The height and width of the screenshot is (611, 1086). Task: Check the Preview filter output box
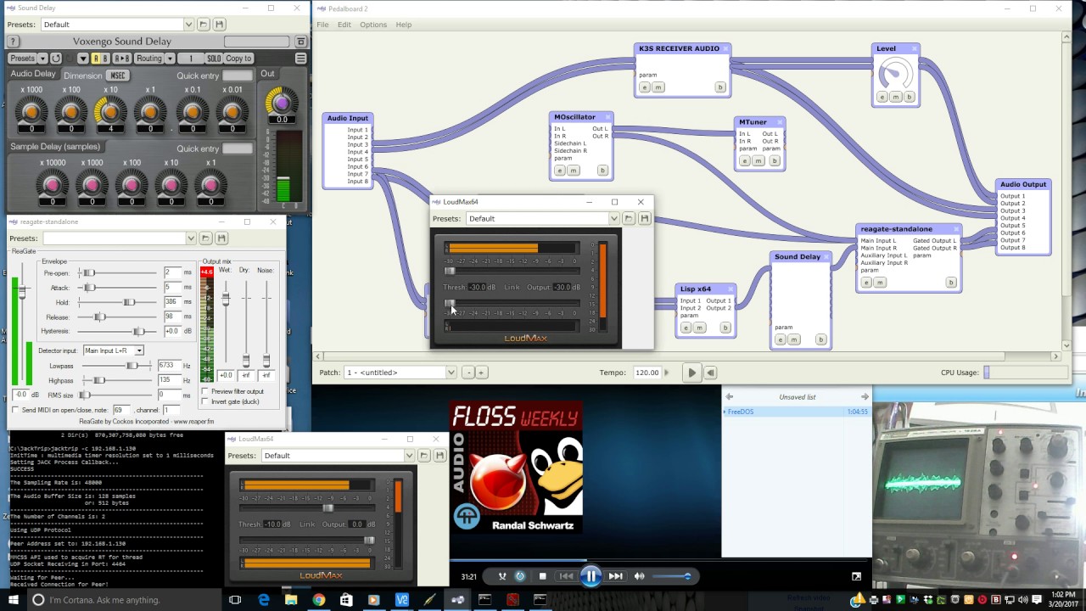click(206, 391)
